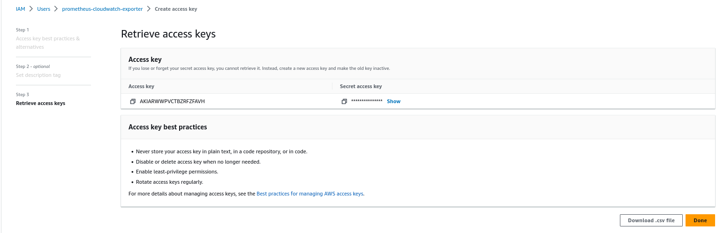Click the masked secret key asterisks
Viewport: 724px width, 233px height.
click(x=367, y=101)
